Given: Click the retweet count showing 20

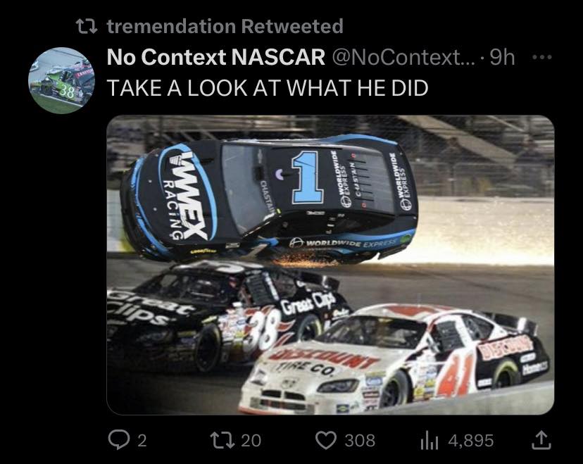Looking at the screenshot, I should pyautogui.click(x=251, y=441).
